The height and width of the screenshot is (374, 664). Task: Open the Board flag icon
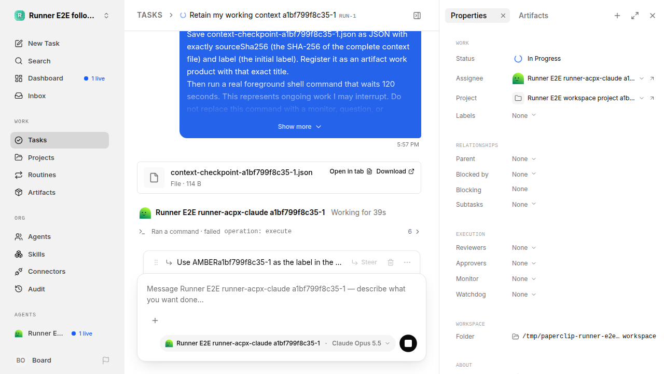[x=106, y=360]
